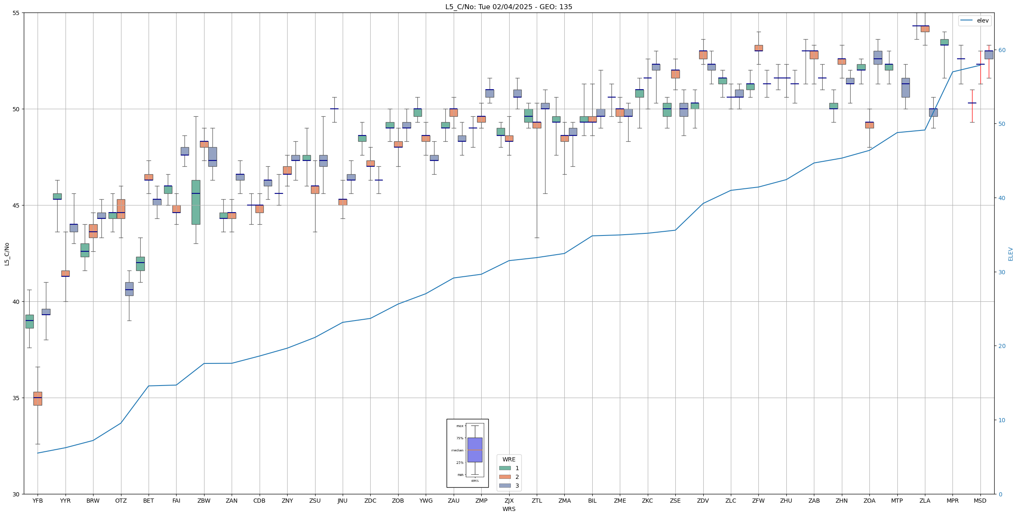Click the ELEV right axis label
1018x516 pixels.
point(1010,254)
